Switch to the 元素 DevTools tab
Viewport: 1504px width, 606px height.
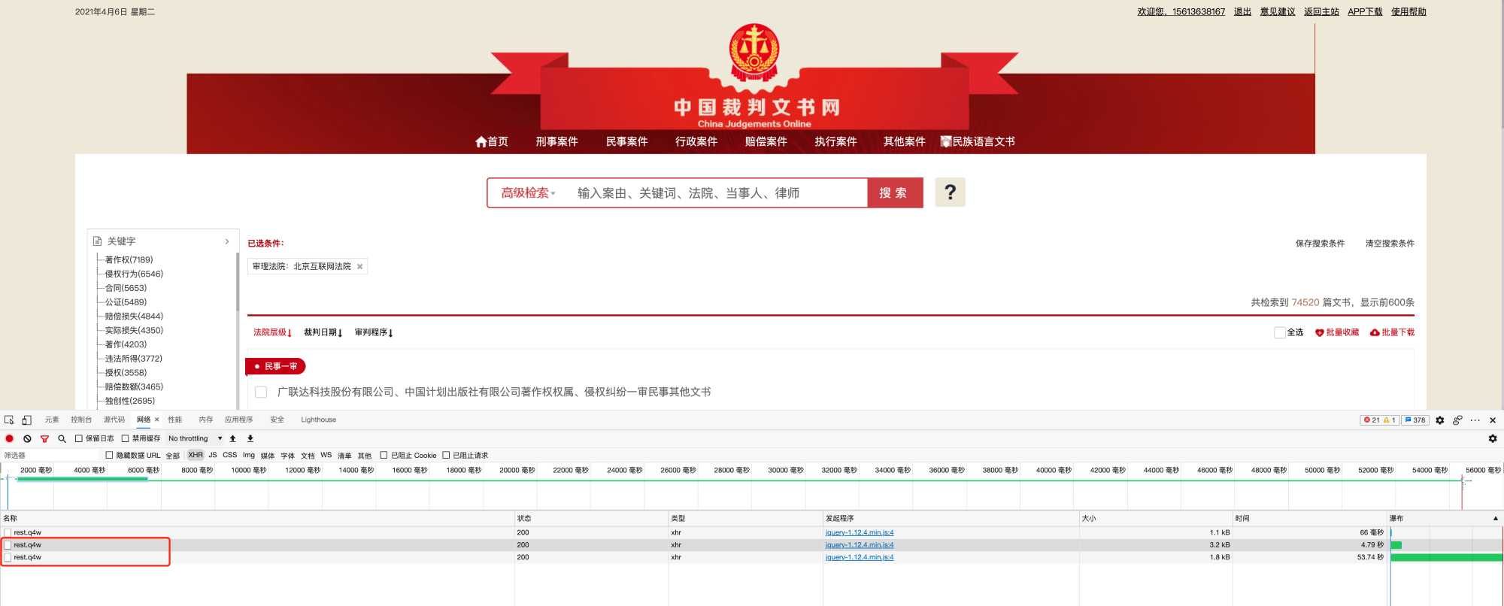(52, 420)
